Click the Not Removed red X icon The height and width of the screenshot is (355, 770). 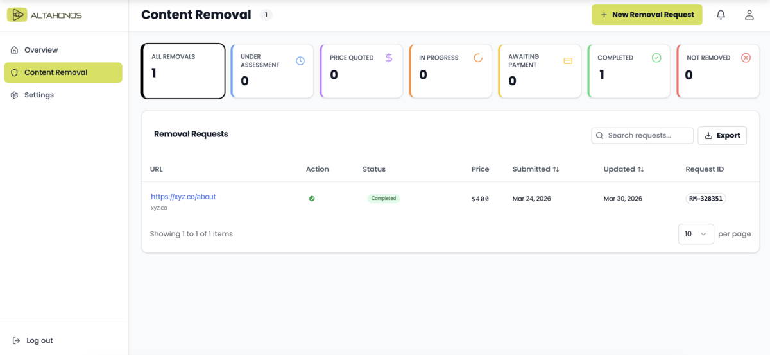click(x=746, y=58)
